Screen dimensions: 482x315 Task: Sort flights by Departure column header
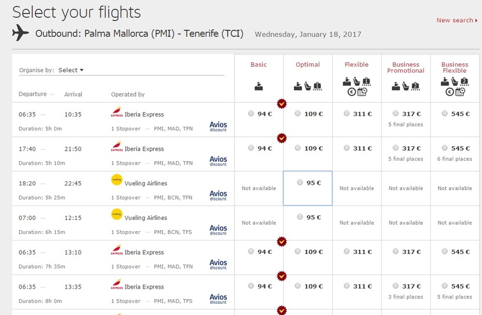pos(32,94)
